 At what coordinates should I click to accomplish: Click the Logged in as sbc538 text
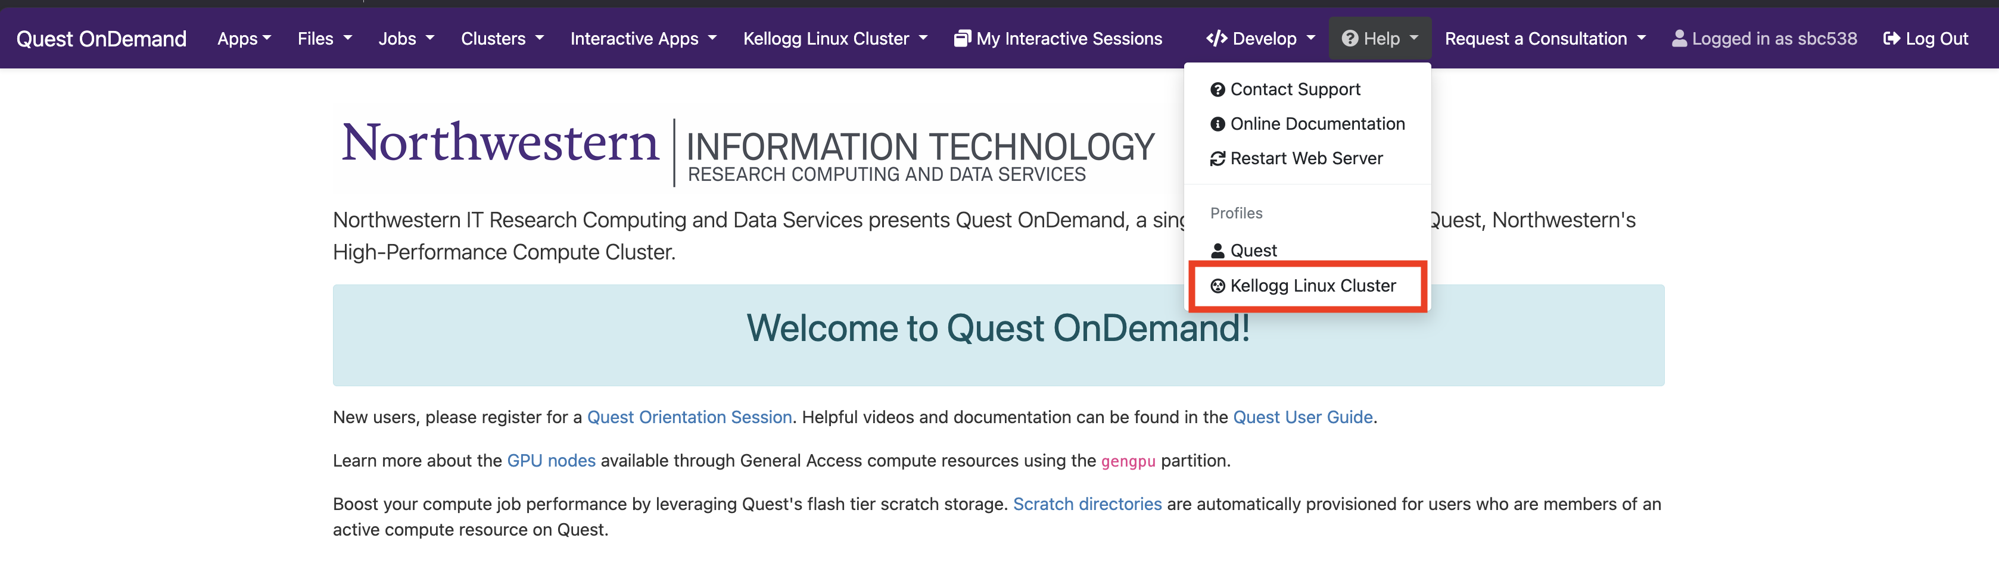[x=1774, y=39]
